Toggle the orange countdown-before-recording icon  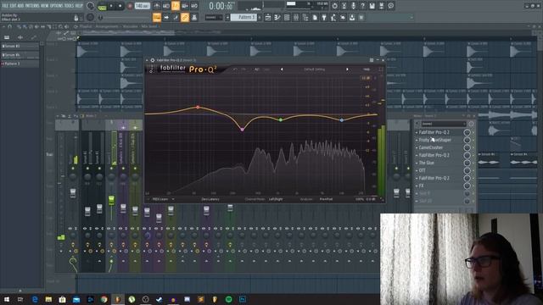pos(176,6)
